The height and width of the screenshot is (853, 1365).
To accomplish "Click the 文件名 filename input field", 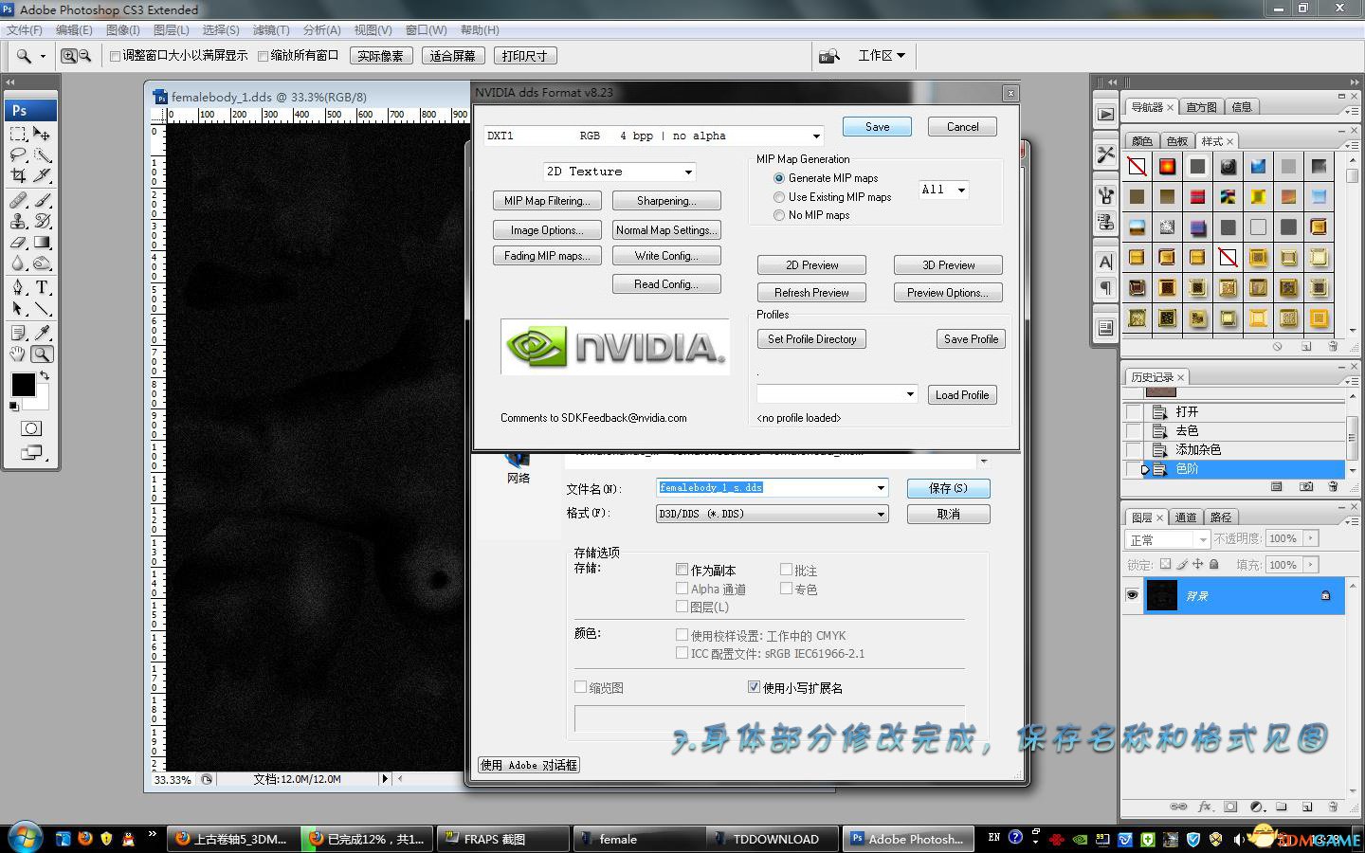I will (765, 488).
